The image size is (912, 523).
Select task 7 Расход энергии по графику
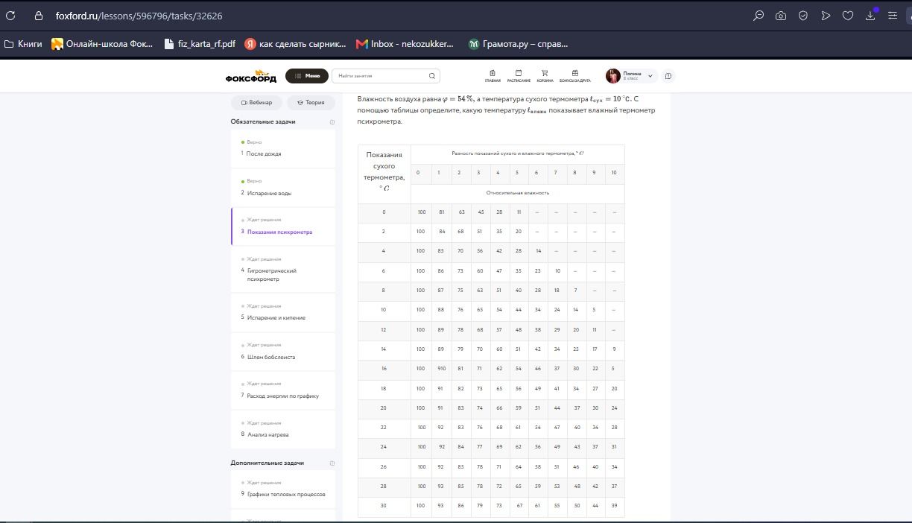click(283, 390)
